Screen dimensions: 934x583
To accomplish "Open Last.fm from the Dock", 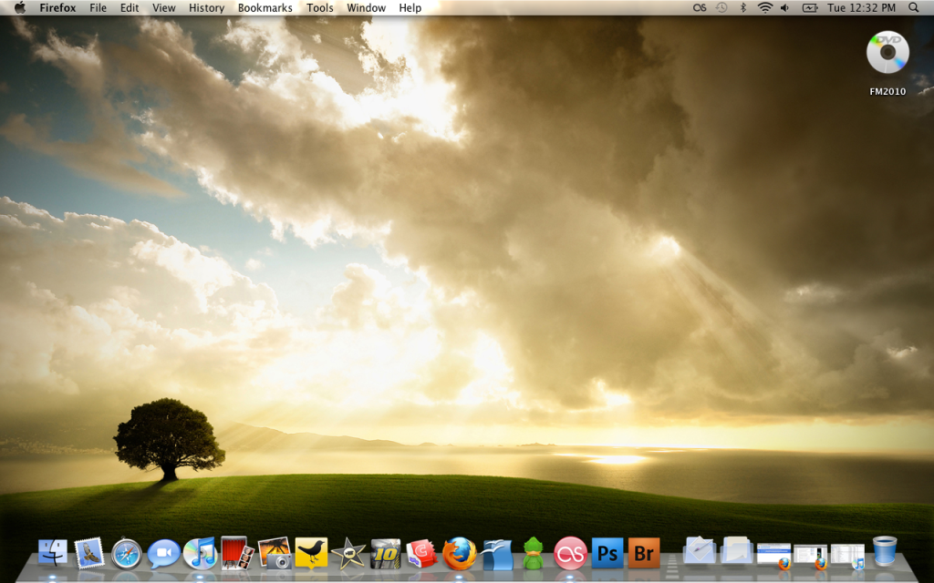I will tap(570, 553).
